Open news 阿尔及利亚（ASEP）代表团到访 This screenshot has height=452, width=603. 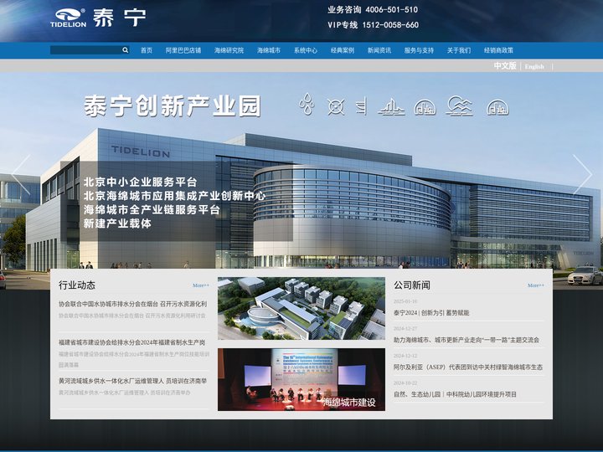pyautogui.click(x=468, y=367)
